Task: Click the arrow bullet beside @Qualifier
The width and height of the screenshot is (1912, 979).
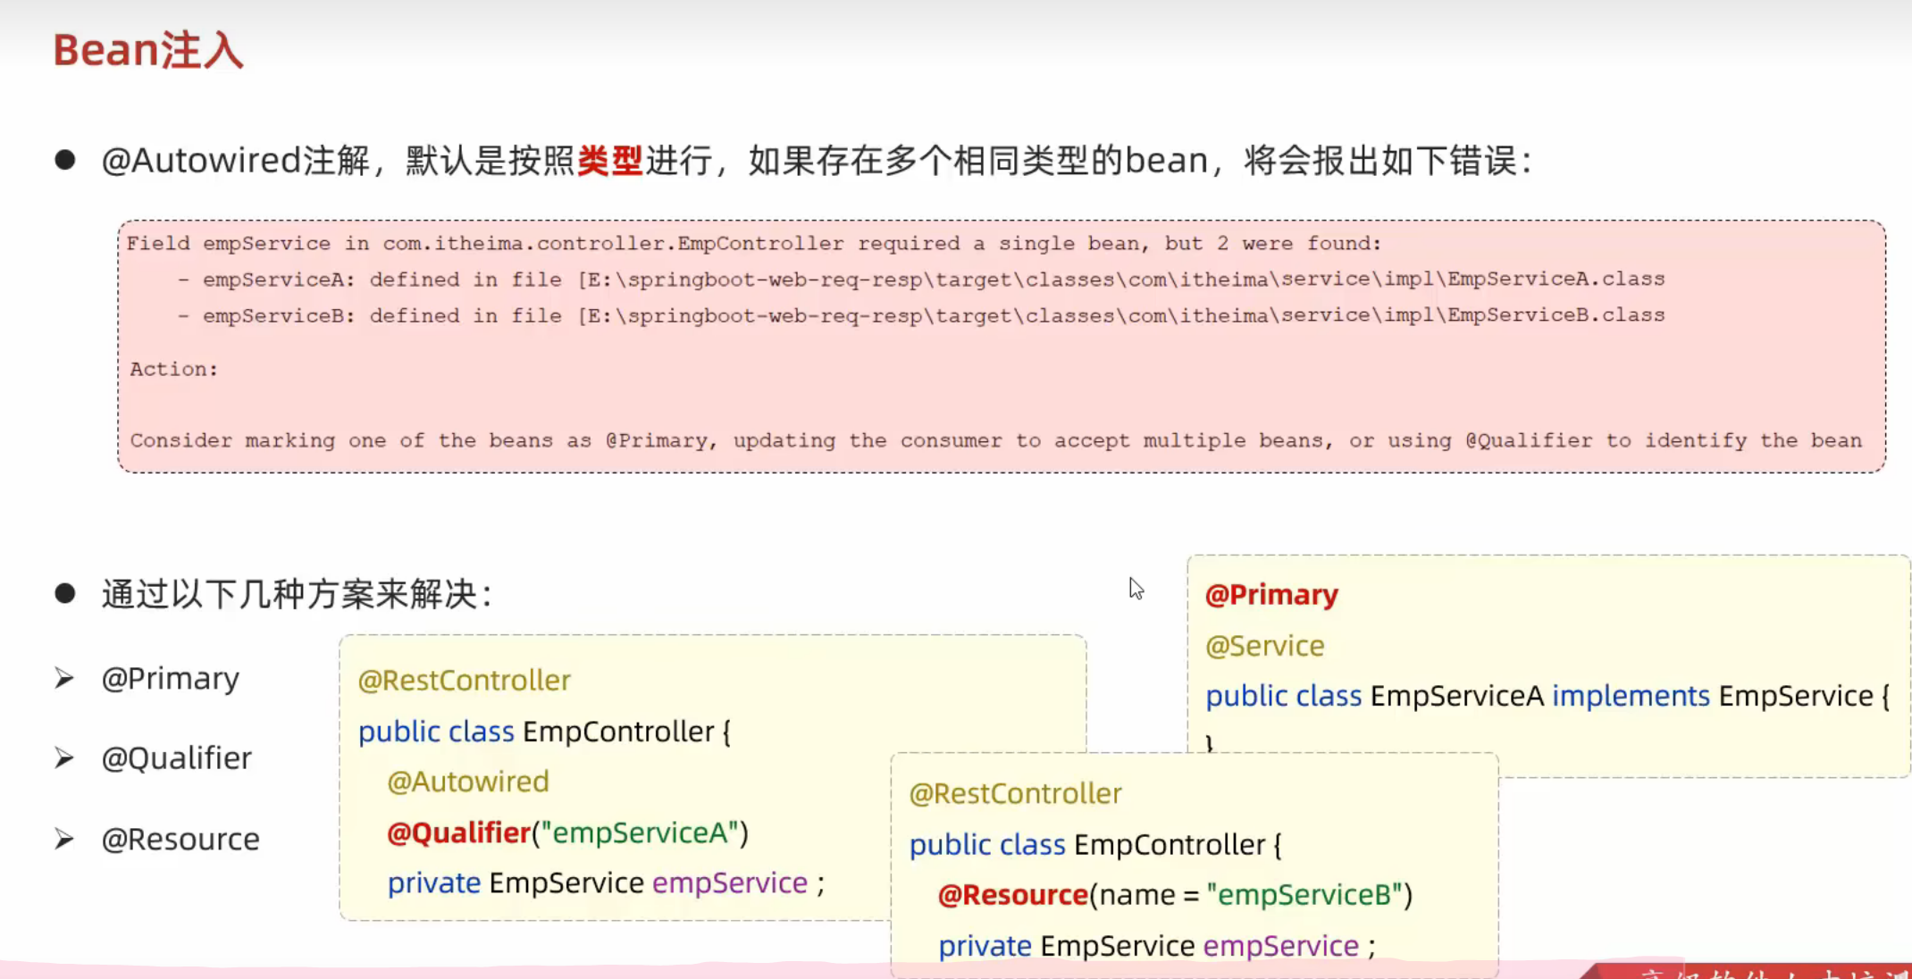Action: (63, 758)
